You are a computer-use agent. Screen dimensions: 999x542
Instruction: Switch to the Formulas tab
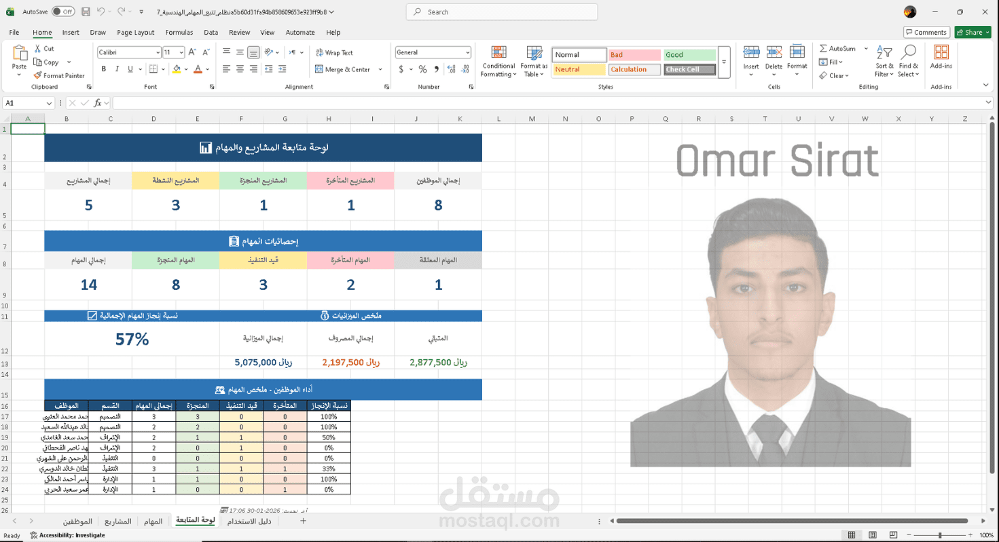tap(179, 32)
